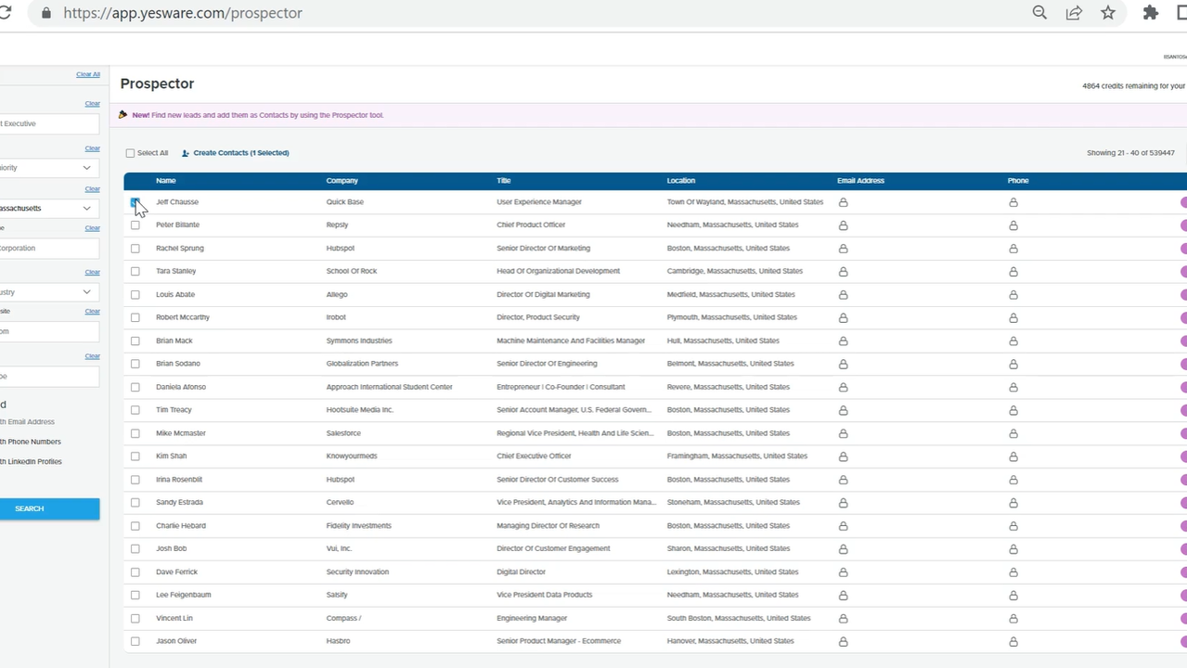Unlock phone number for Louis Abate

pos(1013,295)
